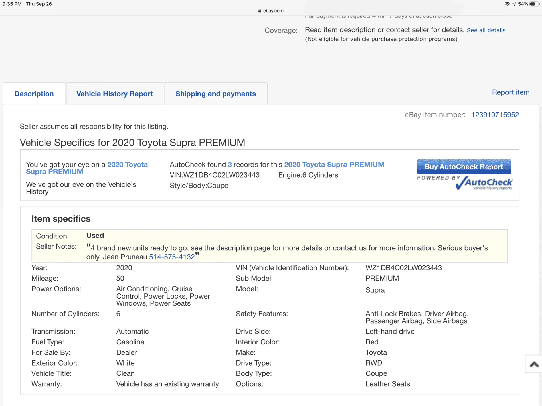Select the Drive Side value Left-hand drive
Image resolution: width=542 pixels, height=406 pixels.
click(390, 331)
